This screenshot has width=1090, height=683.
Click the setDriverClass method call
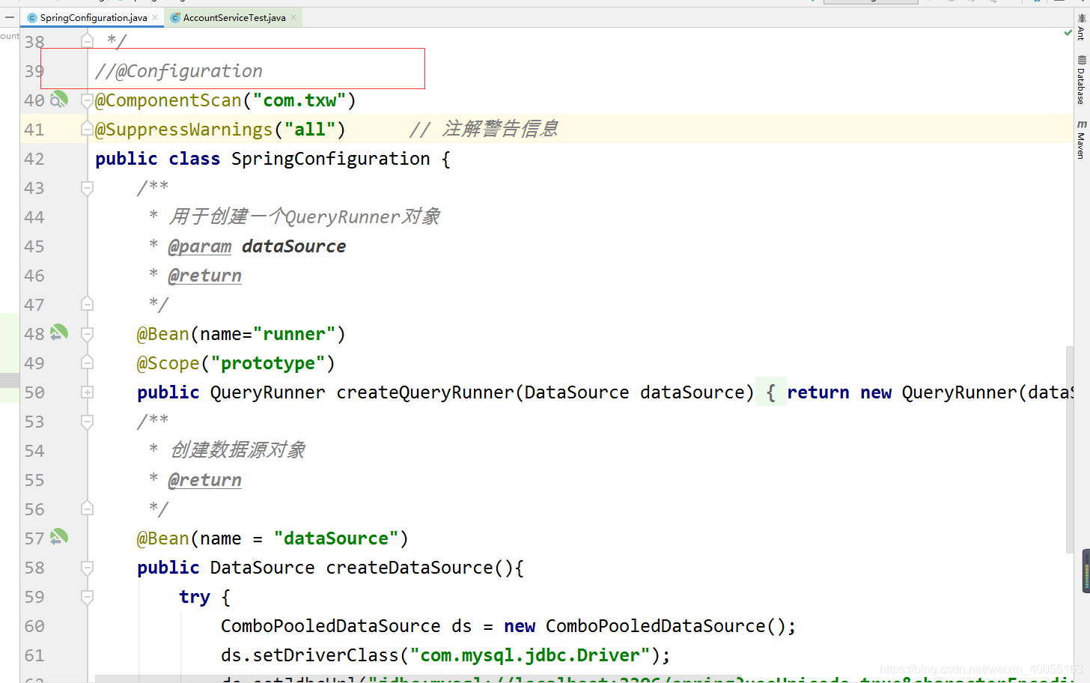pos(326,655)
